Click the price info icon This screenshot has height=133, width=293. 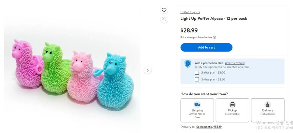click(215, 37)
